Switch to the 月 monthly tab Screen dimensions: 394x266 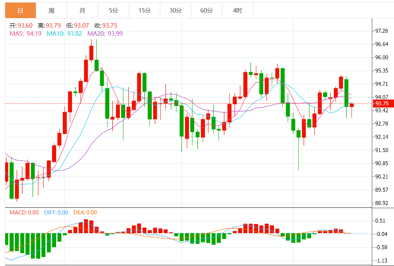[82, 10]
